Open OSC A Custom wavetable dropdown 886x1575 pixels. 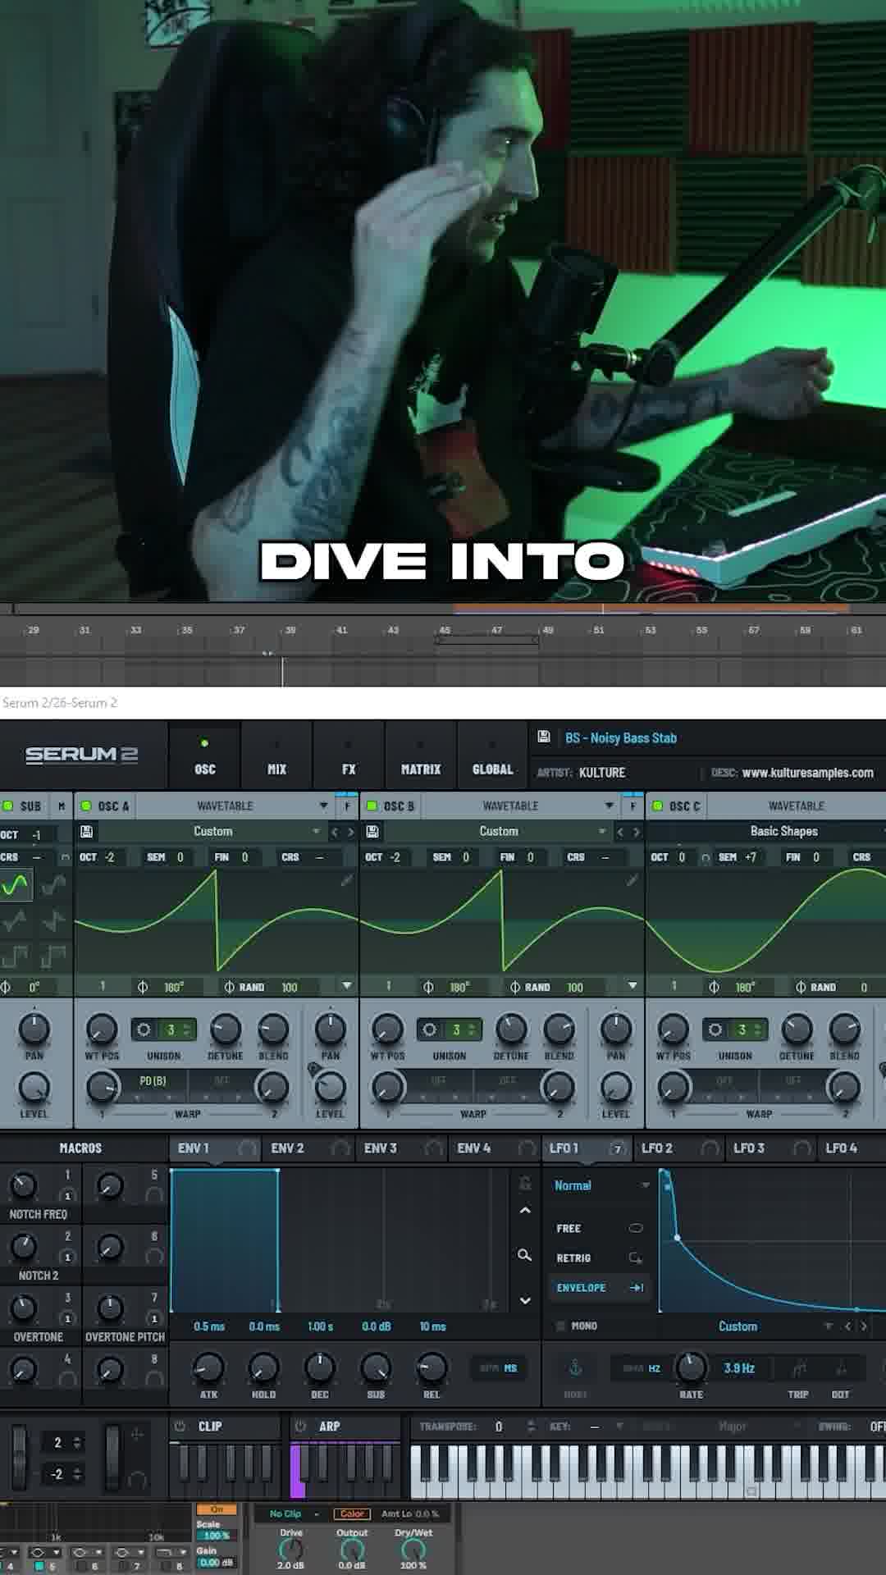[212, 831]
